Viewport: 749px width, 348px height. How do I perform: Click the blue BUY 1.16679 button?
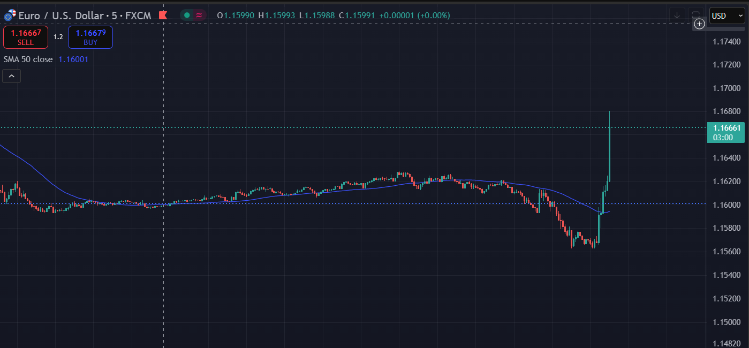point(90,37)
